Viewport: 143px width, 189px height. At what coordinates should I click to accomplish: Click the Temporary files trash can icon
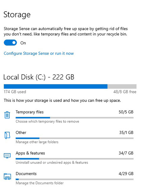[7, 115]
